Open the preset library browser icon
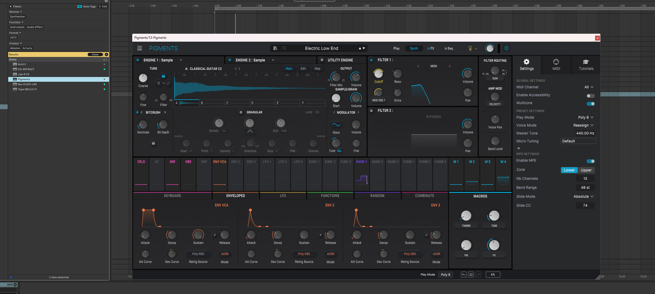The height and width of the screenshot is (294, 655). (x=275, y=48)
